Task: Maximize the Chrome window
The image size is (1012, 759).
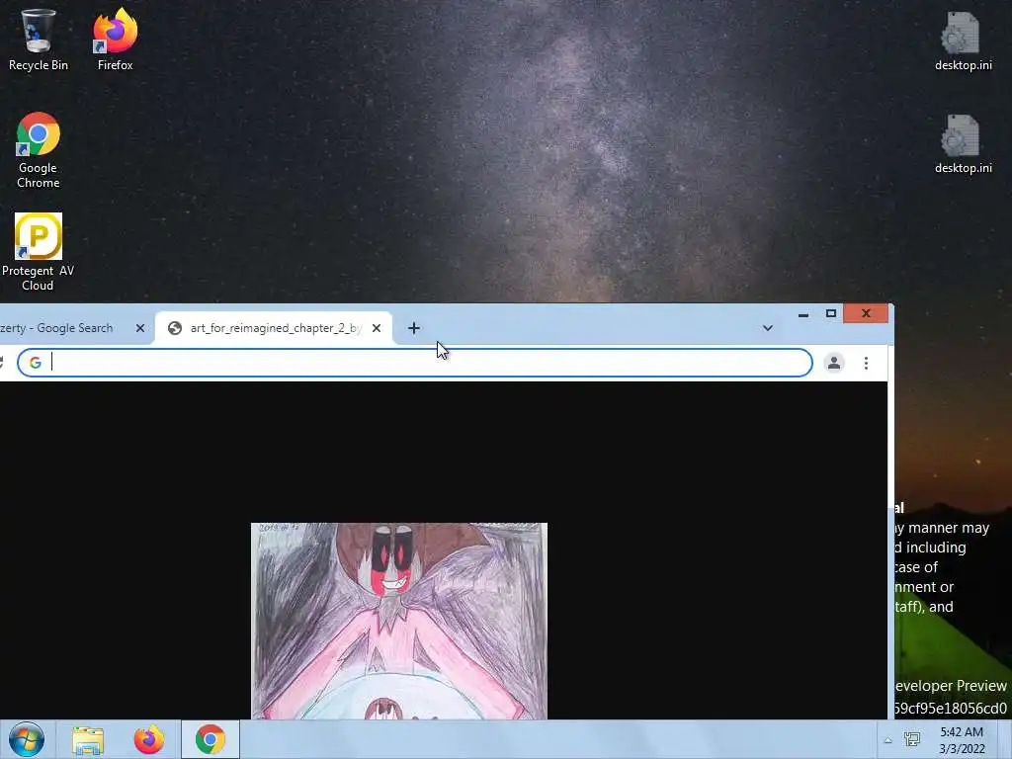Action: [830, 313]
